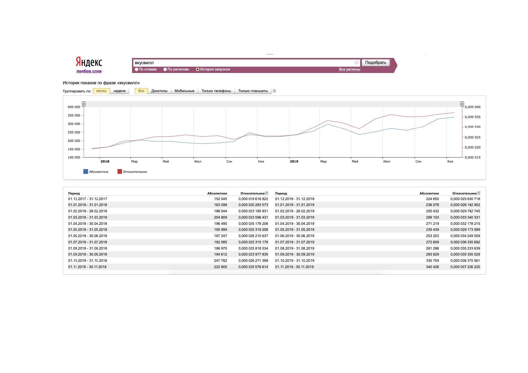This screenshot has height=373, width=528.
Task: Click the help icon by right Относительное header
Action: [x=479, y=193]
